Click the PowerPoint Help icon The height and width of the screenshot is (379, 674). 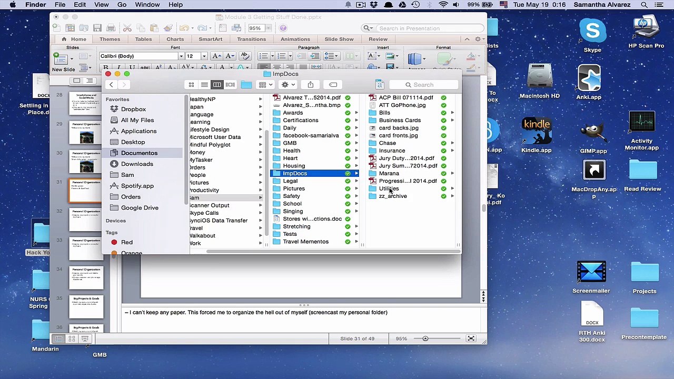pyautogui.click(x=283, y=28)
